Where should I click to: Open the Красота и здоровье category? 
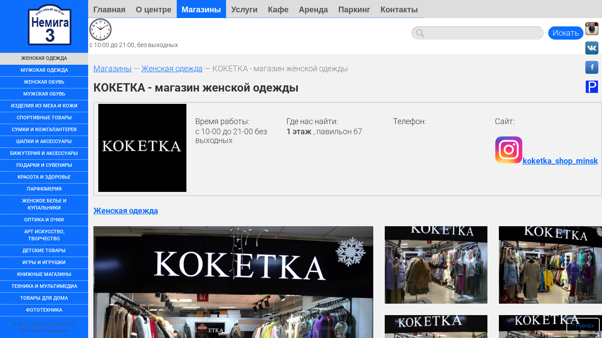[44, 177]
